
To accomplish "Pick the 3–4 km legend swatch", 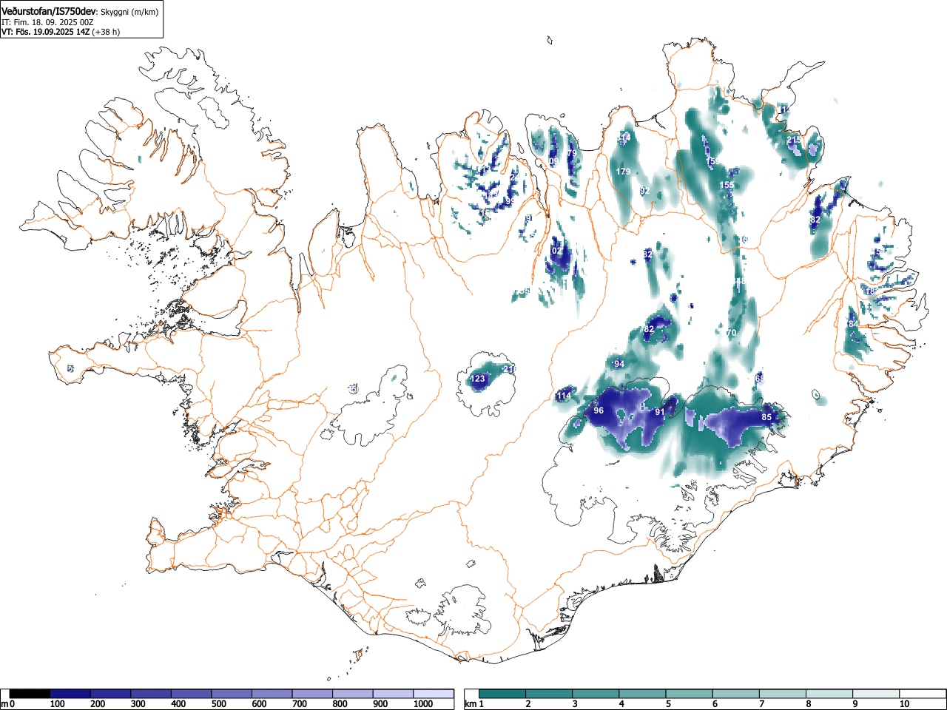I will tap(596, 694).
